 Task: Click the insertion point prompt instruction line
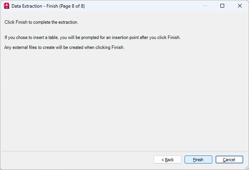coord(92,37)
